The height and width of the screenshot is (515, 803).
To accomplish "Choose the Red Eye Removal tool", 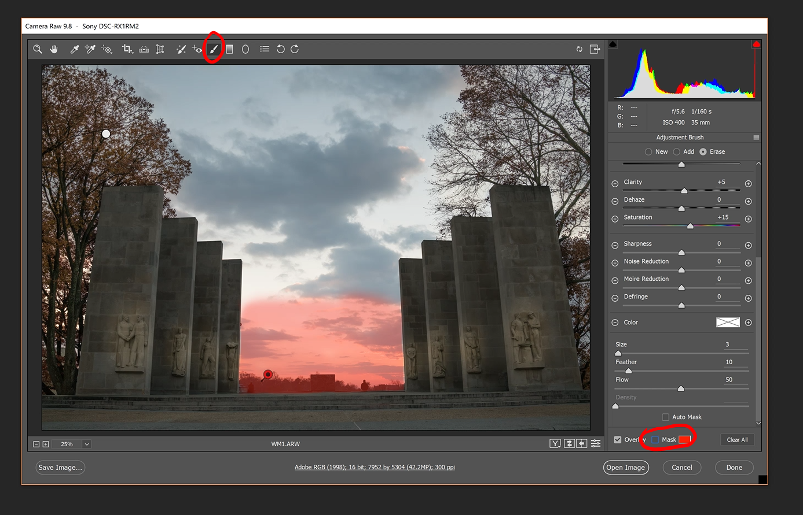I will [197, 49].
